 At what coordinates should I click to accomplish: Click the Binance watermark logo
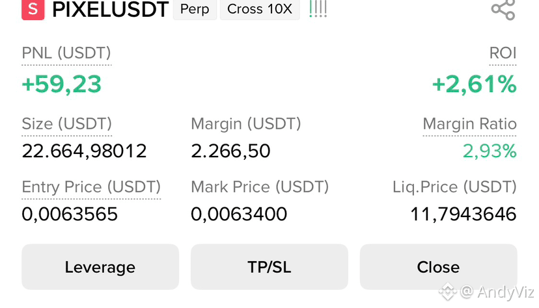pyautogui.click(x=447, y=292)
